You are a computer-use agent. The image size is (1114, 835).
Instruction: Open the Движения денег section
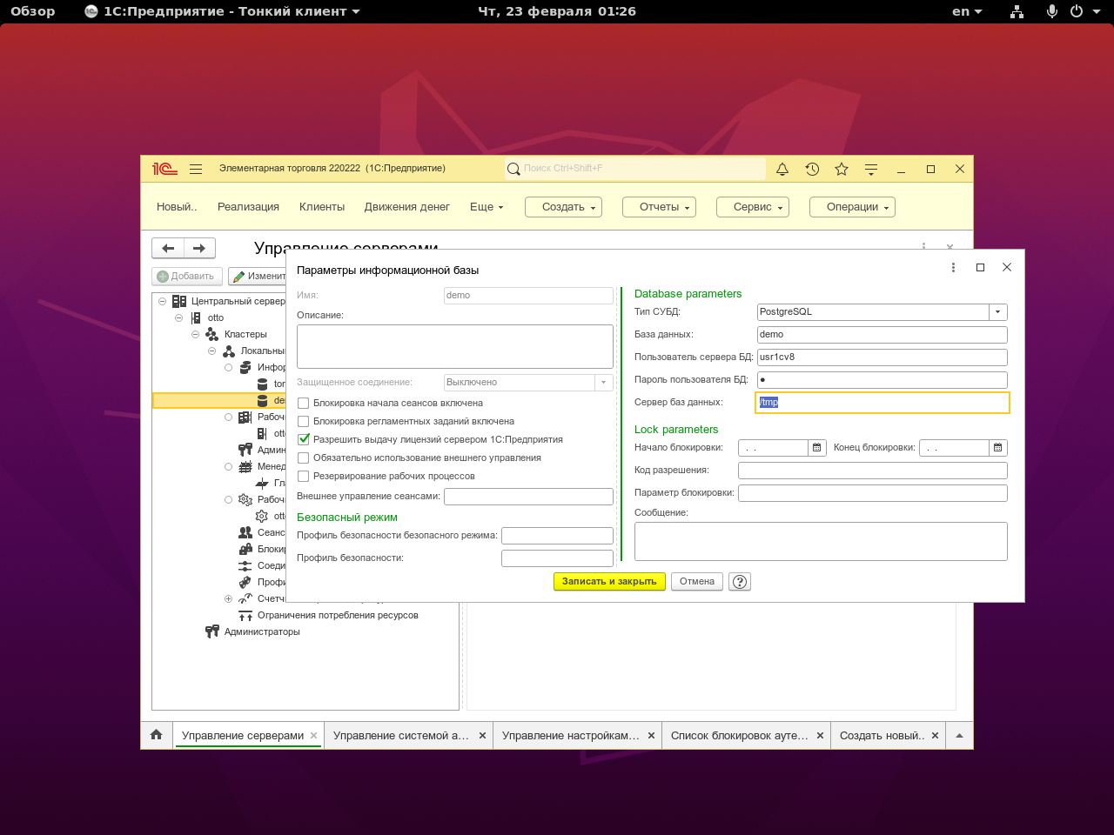pos(407,207)
